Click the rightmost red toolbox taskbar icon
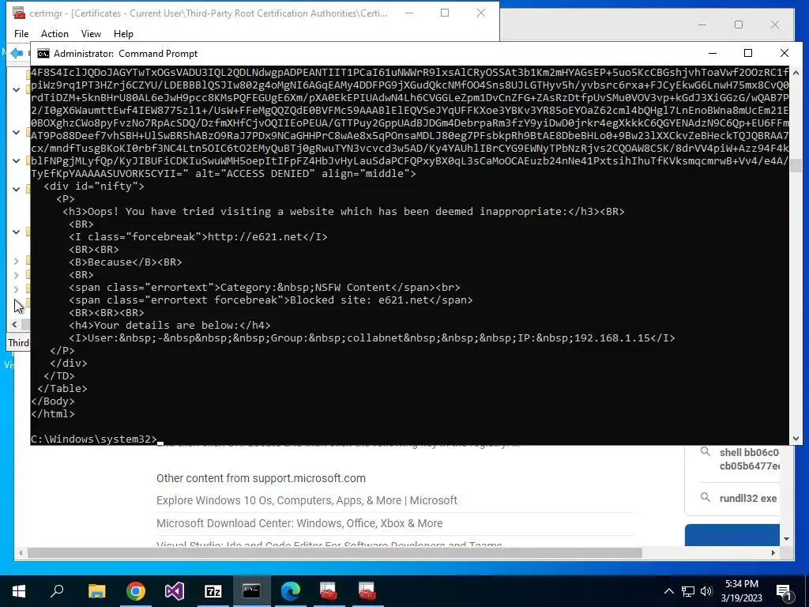809x607 pixels. click(367, 591)
